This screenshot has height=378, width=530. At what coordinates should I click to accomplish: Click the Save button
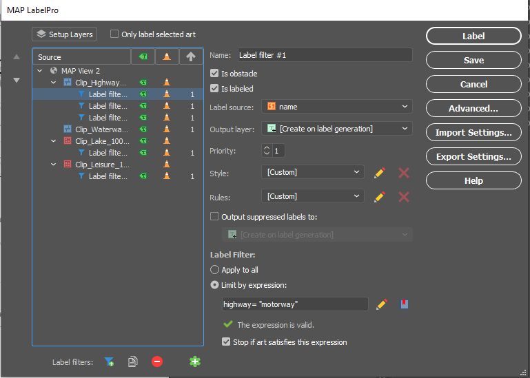coord(473,60)
